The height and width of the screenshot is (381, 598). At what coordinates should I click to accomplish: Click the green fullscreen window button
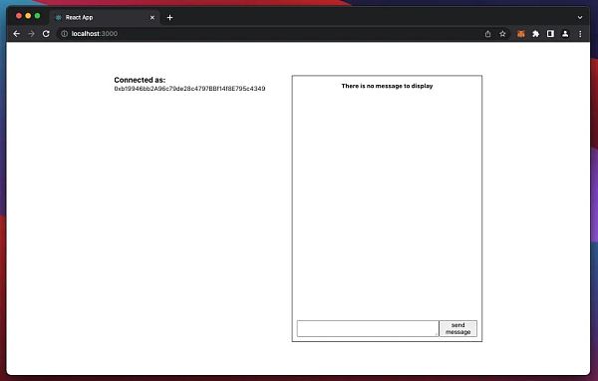pyautogui.click(x=38, y=16)
